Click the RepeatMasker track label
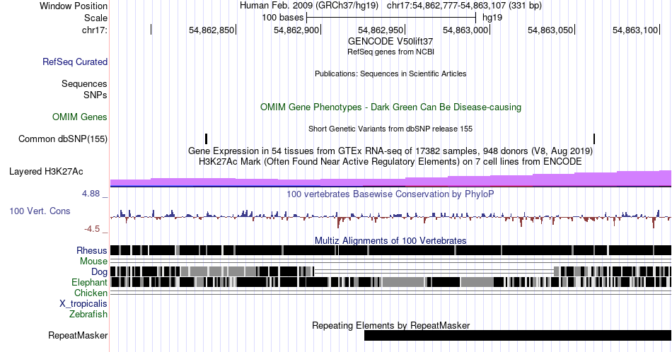672x352 pixels. (x=78, y=335)
